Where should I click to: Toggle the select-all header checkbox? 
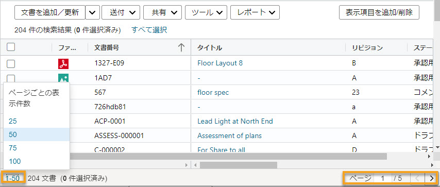(11, 47)
